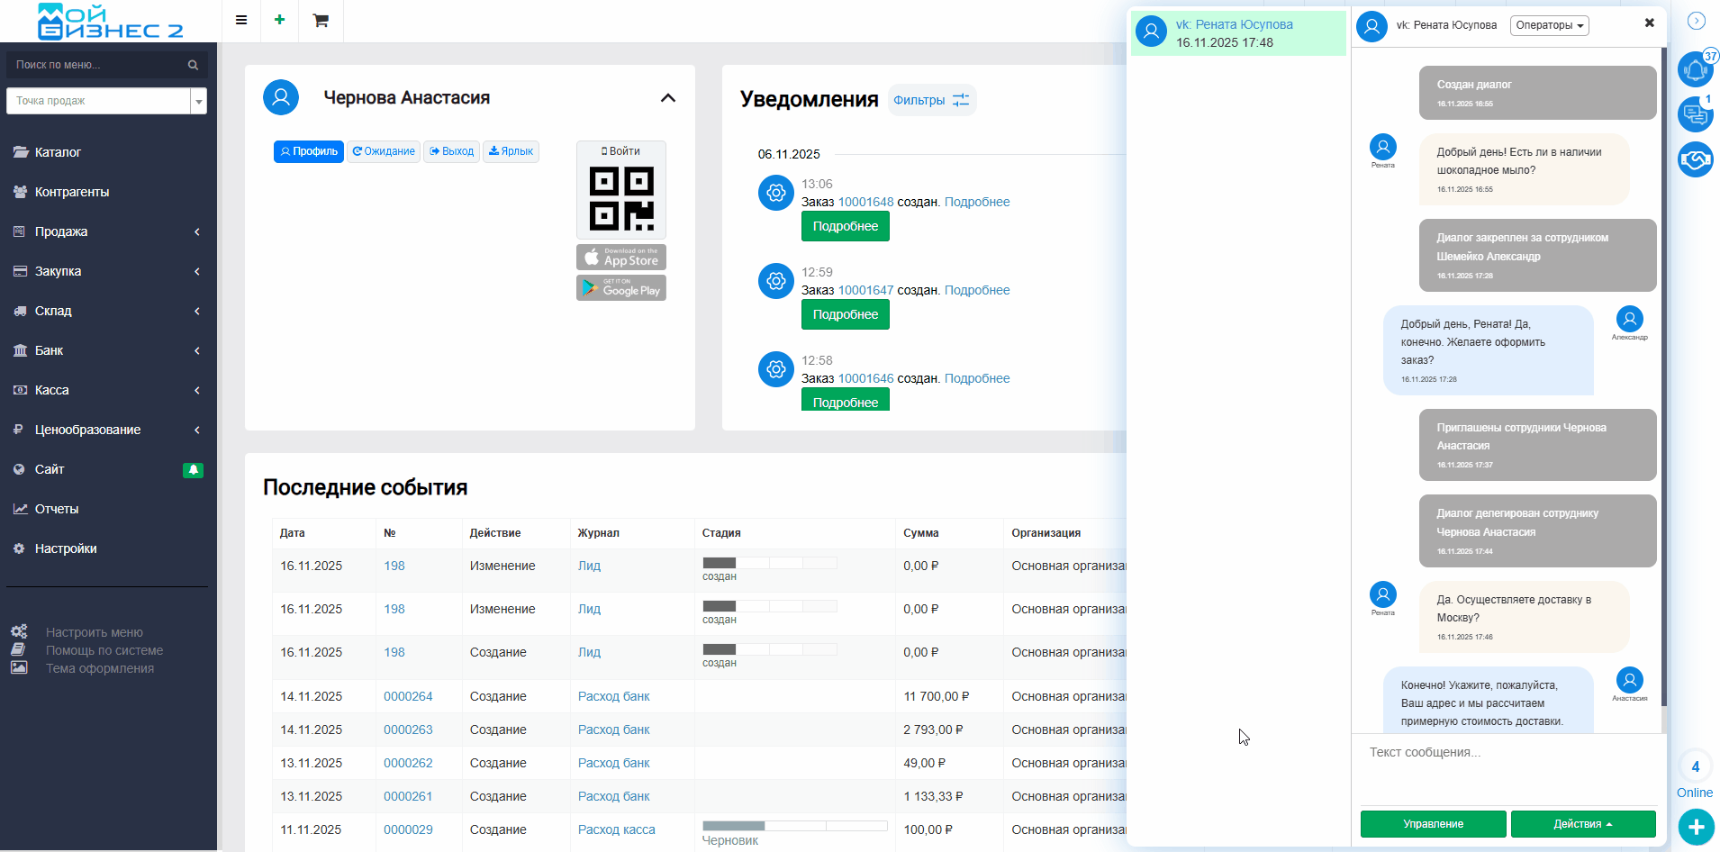Click the QR code login image

(x=621, y=198)
